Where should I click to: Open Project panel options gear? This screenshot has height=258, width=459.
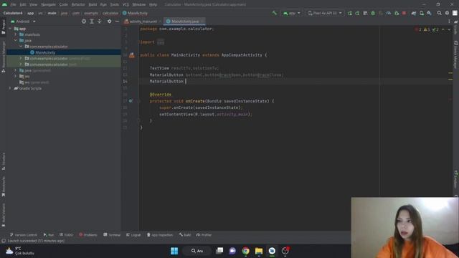pyautogui.click(x=109, y=21)
